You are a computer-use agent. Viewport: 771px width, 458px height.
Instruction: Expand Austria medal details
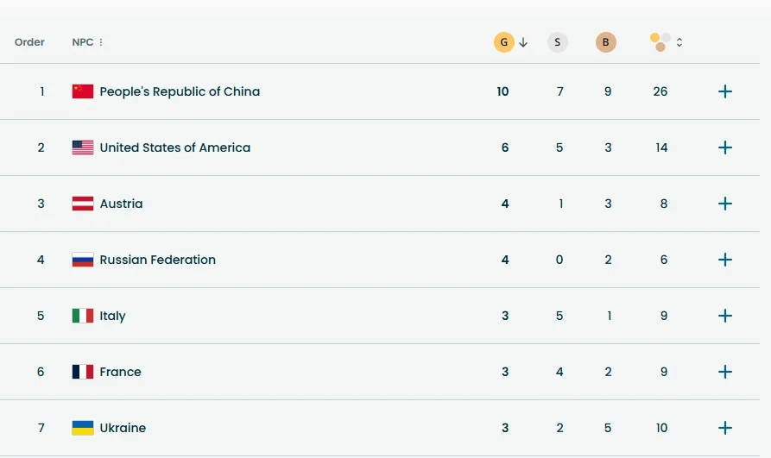tap(725, 204)
